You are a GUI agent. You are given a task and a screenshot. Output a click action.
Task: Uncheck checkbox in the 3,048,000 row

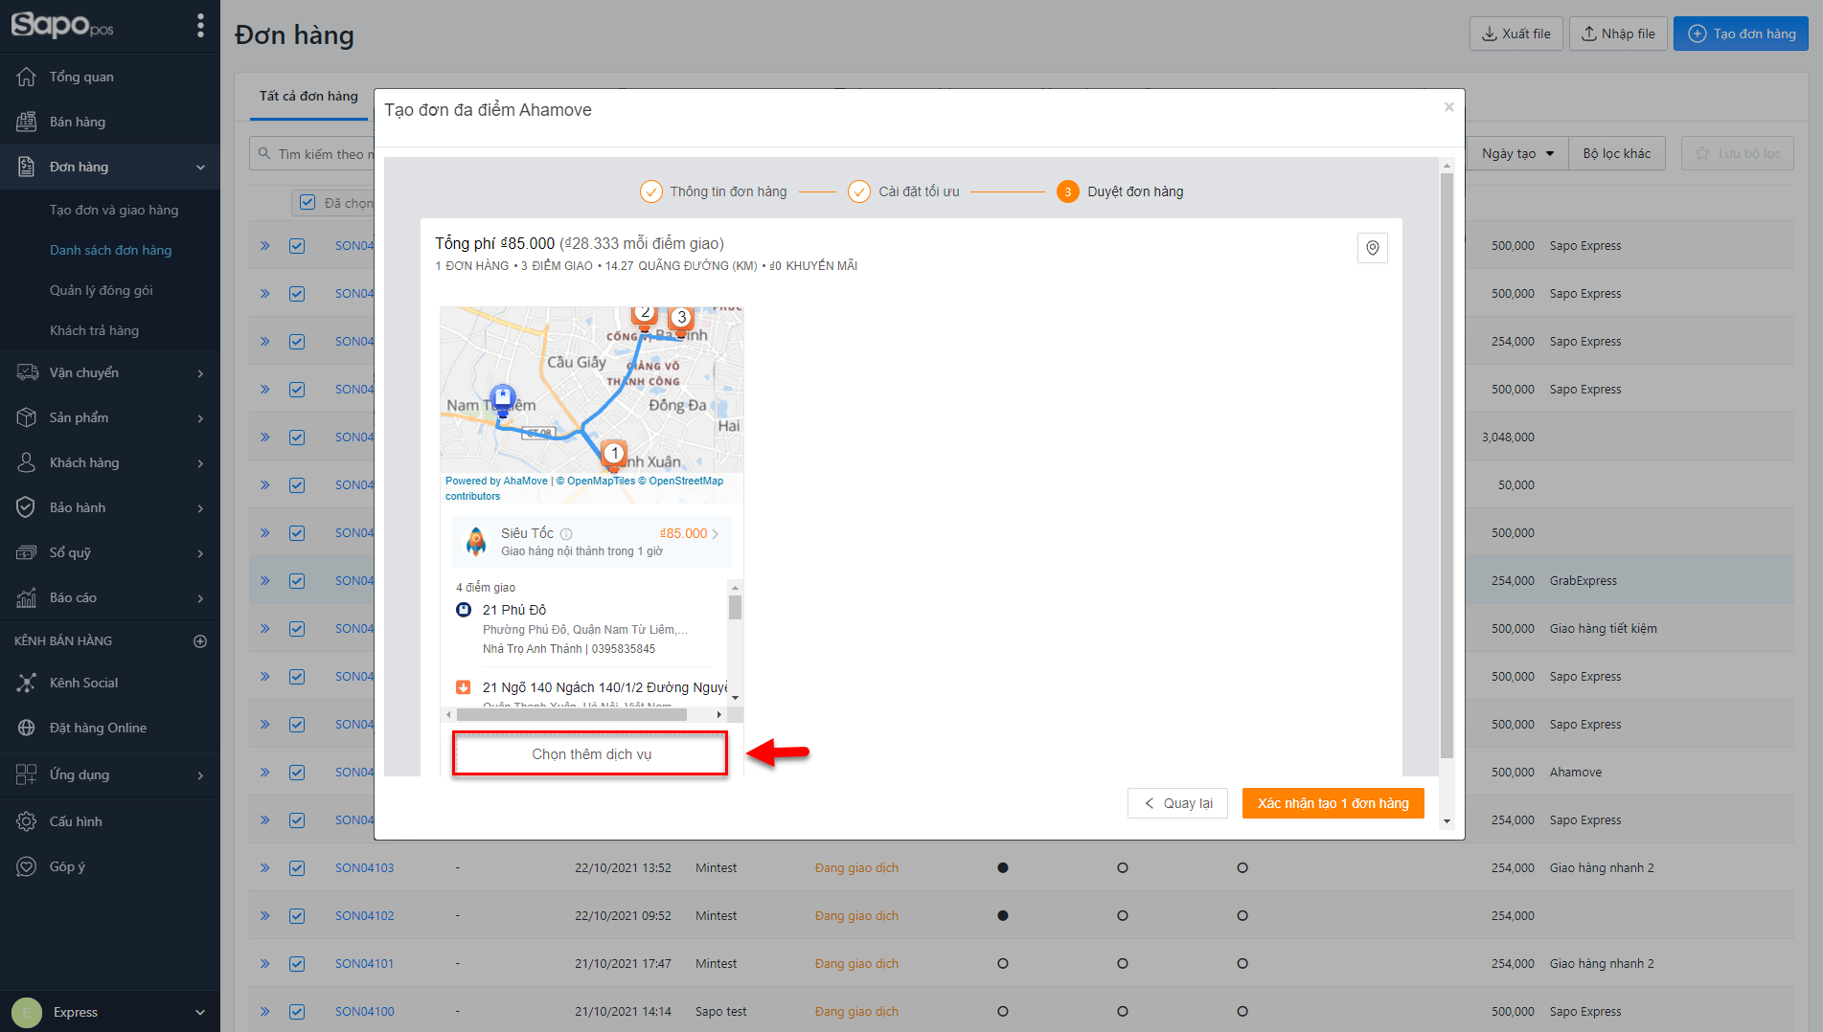[297, 437]
